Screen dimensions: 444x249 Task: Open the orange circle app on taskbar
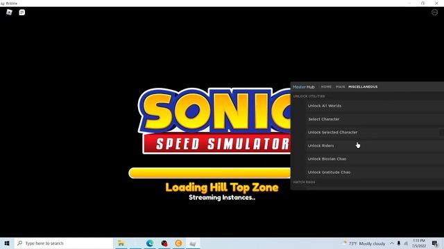178,243
